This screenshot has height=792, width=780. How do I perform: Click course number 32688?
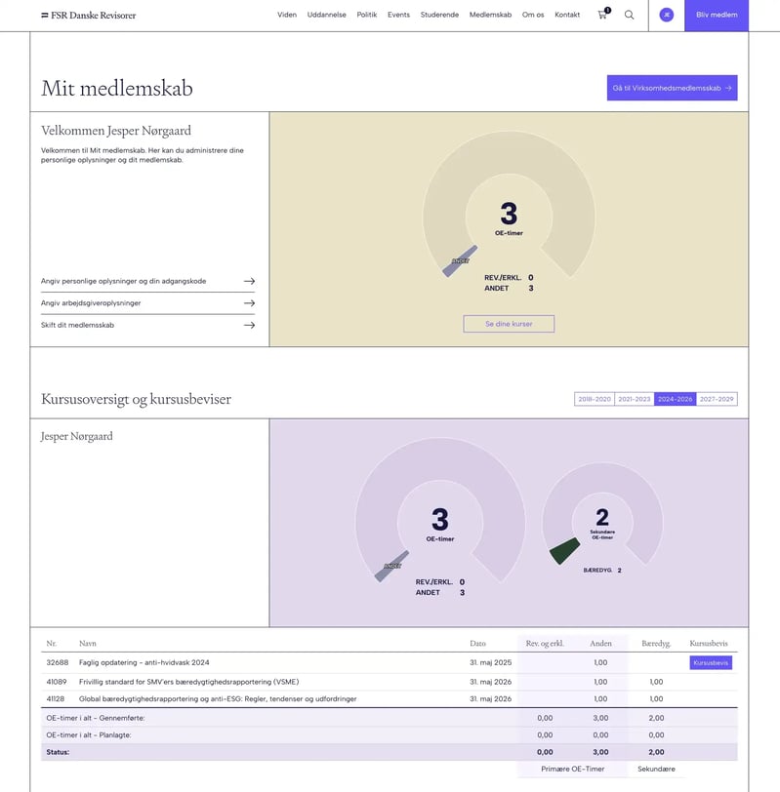(x=58, y=662)
